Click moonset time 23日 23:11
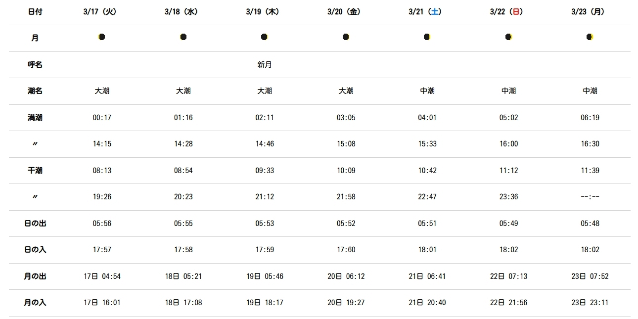The width and height of the screenshot is (638, 319). 590,303
